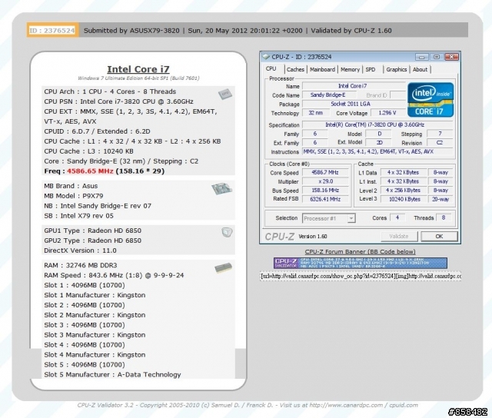This screenshot has height=418, width=492.
Task: Click the Revision C2 value
Action: [x=440, y=143]
